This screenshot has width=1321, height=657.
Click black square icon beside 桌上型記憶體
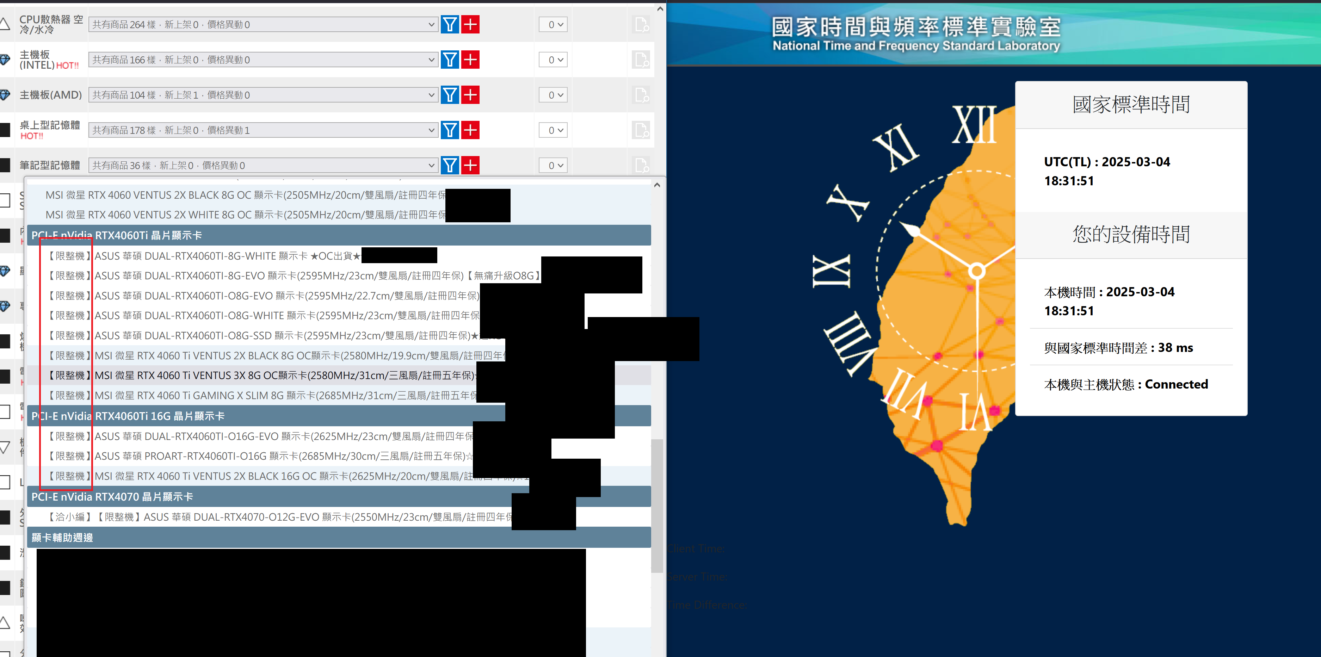coord(5,130)
